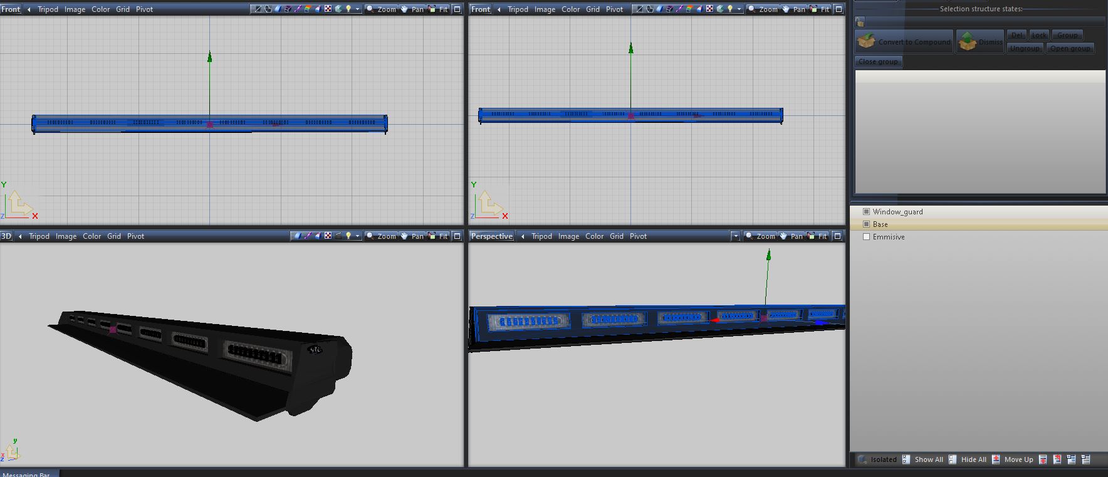The width and height of the screenshot is (1108, 477).
Task: Expand render mode dropdown arrow in 3D viewport
Action: pyautogui.click(x=358, y=236)
